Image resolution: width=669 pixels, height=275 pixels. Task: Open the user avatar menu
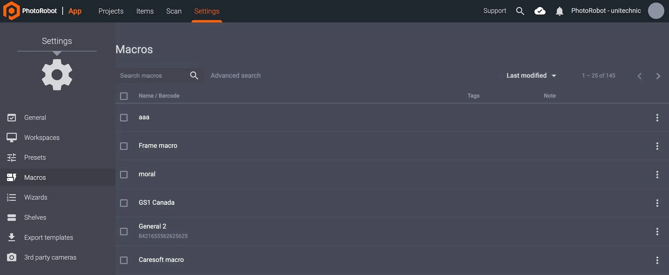coord(656,11)
